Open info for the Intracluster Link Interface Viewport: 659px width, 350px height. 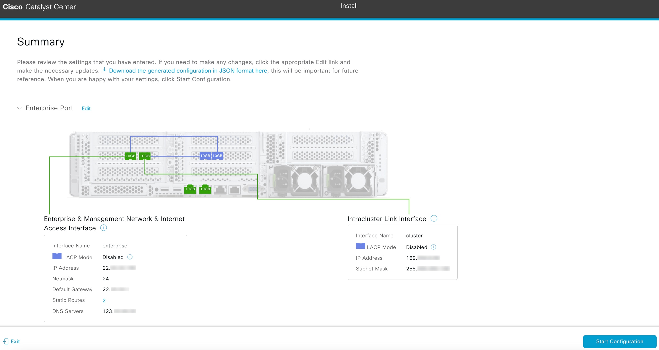pos(434,218)
